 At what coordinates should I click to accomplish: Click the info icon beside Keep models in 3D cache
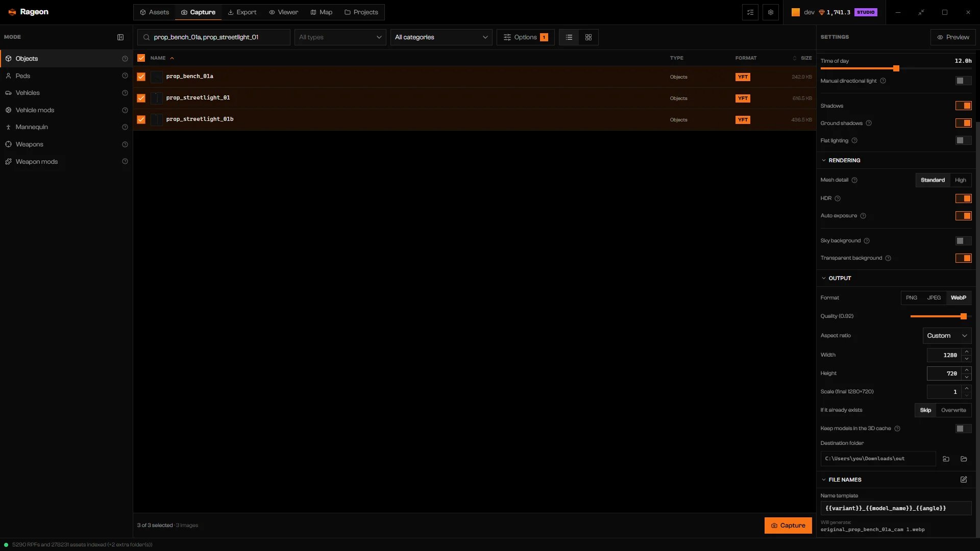point(897,429)
